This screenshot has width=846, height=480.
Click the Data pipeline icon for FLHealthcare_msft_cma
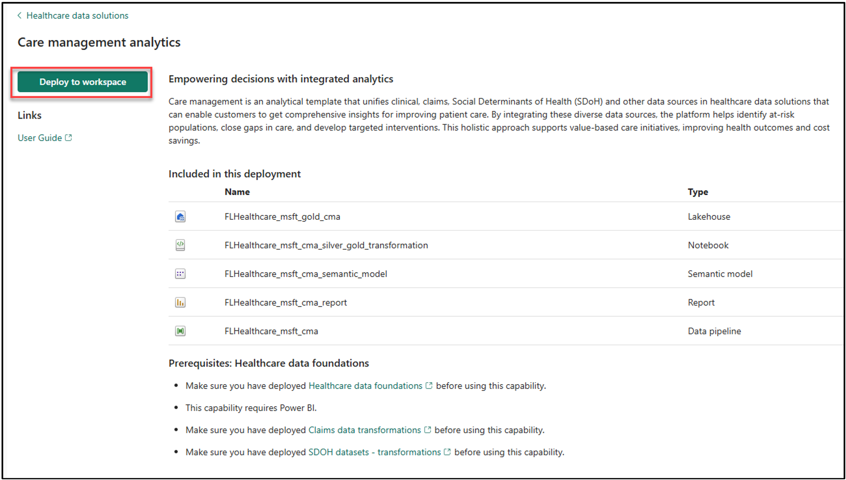(180, 331)
